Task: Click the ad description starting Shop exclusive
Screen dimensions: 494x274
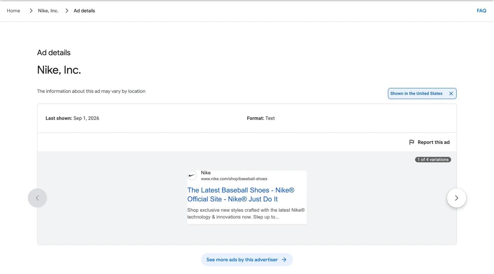Action: [246, 213]
